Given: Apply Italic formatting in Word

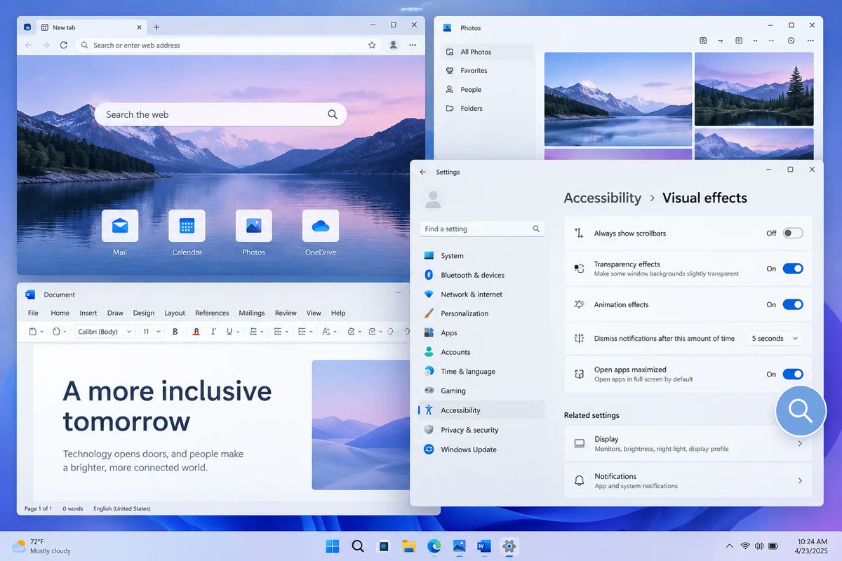Looking at the screenshot, I should (213, 332).
